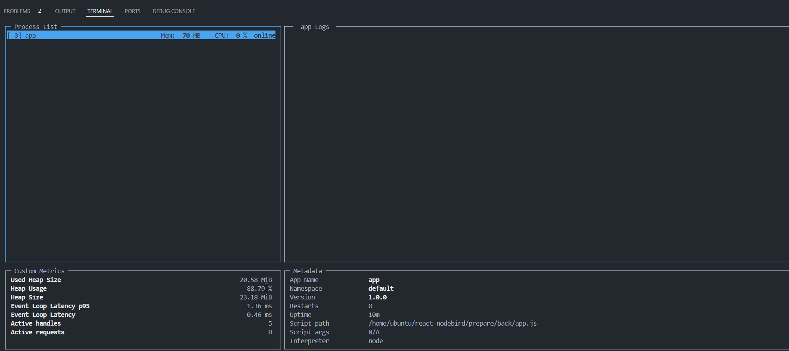
Task: Click the Namespace value default
Action: 381,288
